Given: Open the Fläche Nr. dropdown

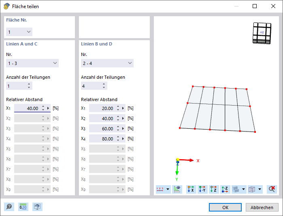Looking at the screenshot, I should (x=19, y=32).
